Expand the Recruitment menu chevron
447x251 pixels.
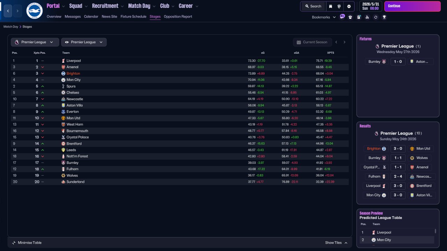(122, 6)
